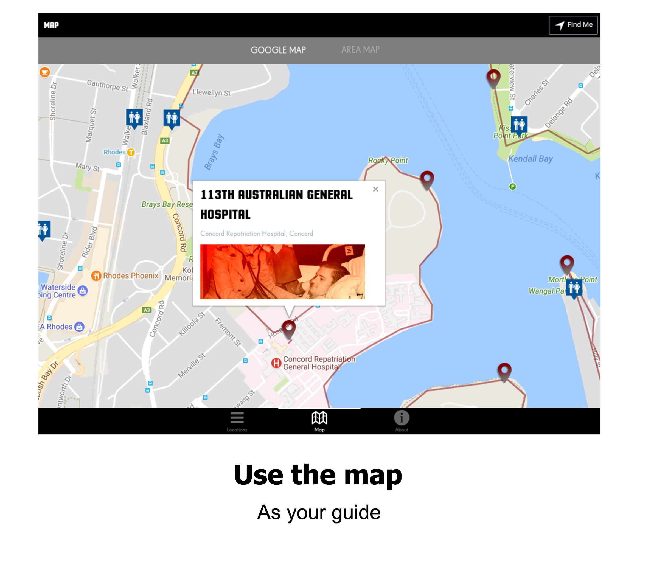654x562 pixels.
Task: Click the Concord Repatriation General Hospital H marker
Action: [x=276, y=363]
